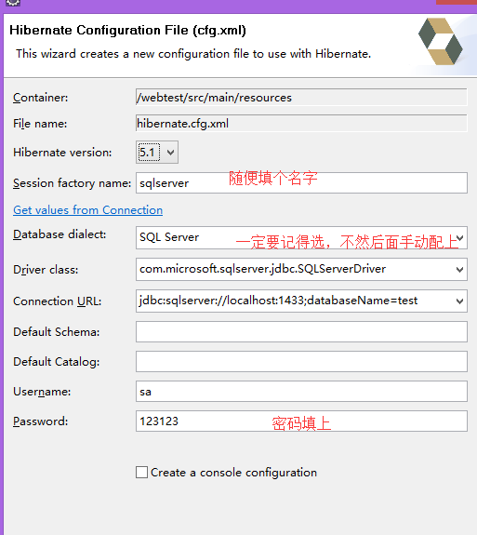Click the File name: label
The image size is (477, 535).
pyautogui.click(x=40, y=124)
